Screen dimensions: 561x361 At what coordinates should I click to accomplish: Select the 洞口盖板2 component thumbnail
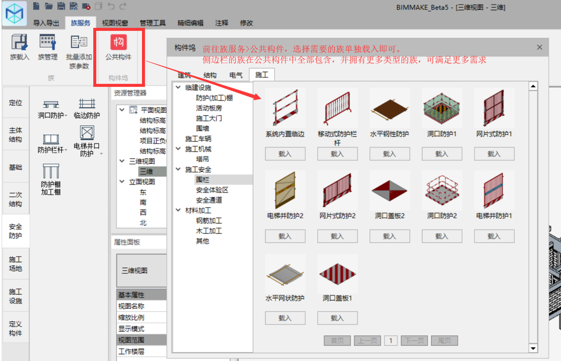pyautogui.click(x=390, y=190)
